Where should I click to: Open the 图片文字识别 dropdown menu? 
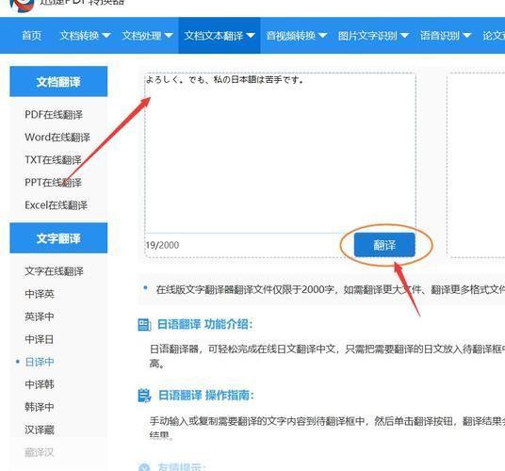373,36
